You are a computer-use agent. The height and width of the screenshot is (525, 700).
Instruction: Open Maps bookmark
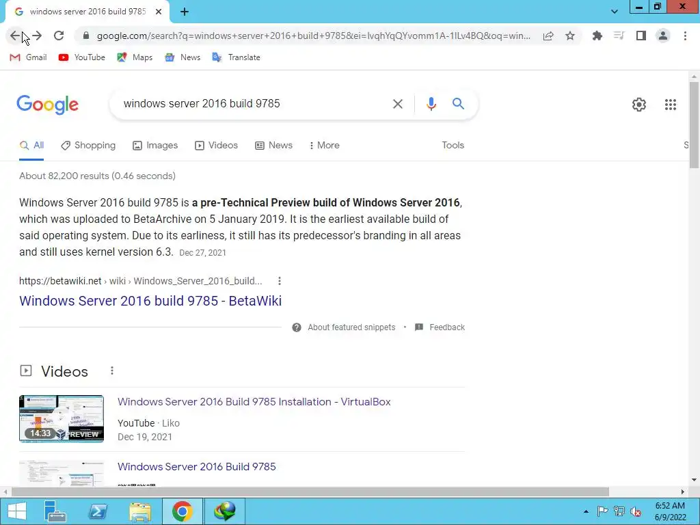point(135,57)
